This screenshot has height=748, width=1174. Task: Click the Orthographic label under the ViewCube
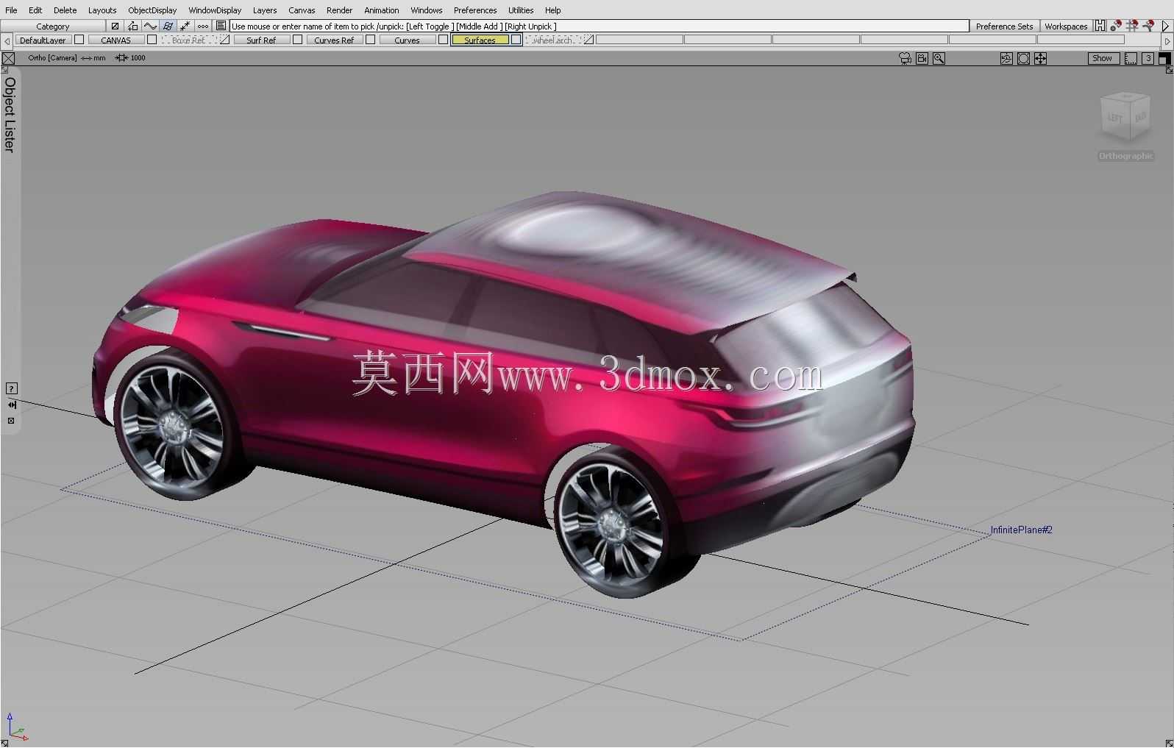pyautogui.click(x=1125, y=156)
